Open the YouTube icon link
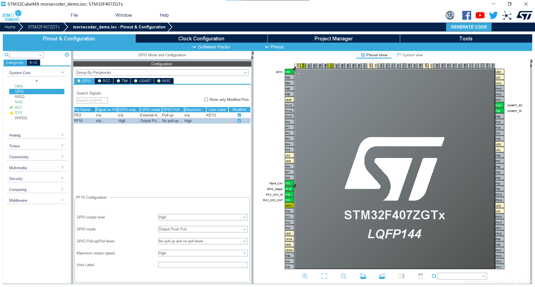Viewport: 535px width, 287px height. pos(480,15)
